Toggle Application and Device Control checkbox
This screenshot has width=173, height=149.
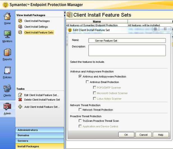click(x=80, y=126)
